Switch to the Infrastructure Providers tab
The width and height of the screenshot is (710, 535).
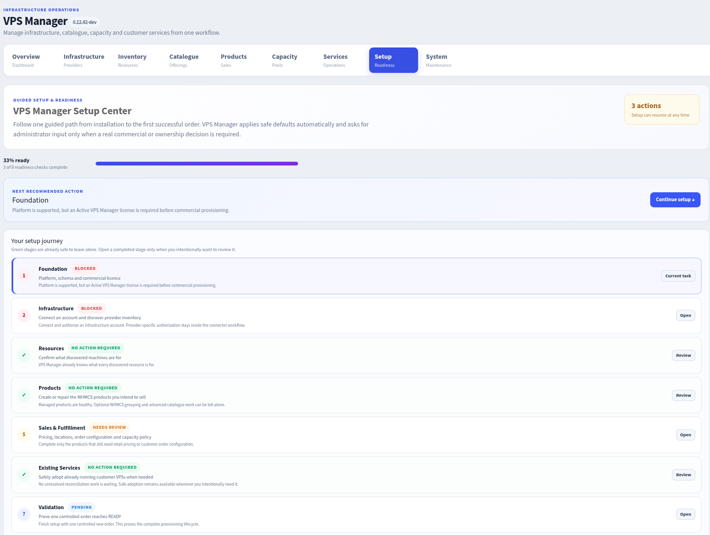click(84, 60)
